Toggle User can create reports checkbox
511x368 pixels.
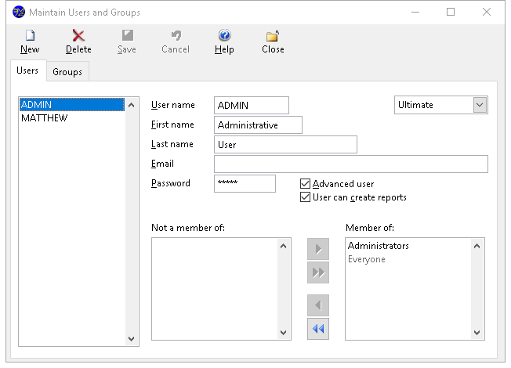click(305, 197)
